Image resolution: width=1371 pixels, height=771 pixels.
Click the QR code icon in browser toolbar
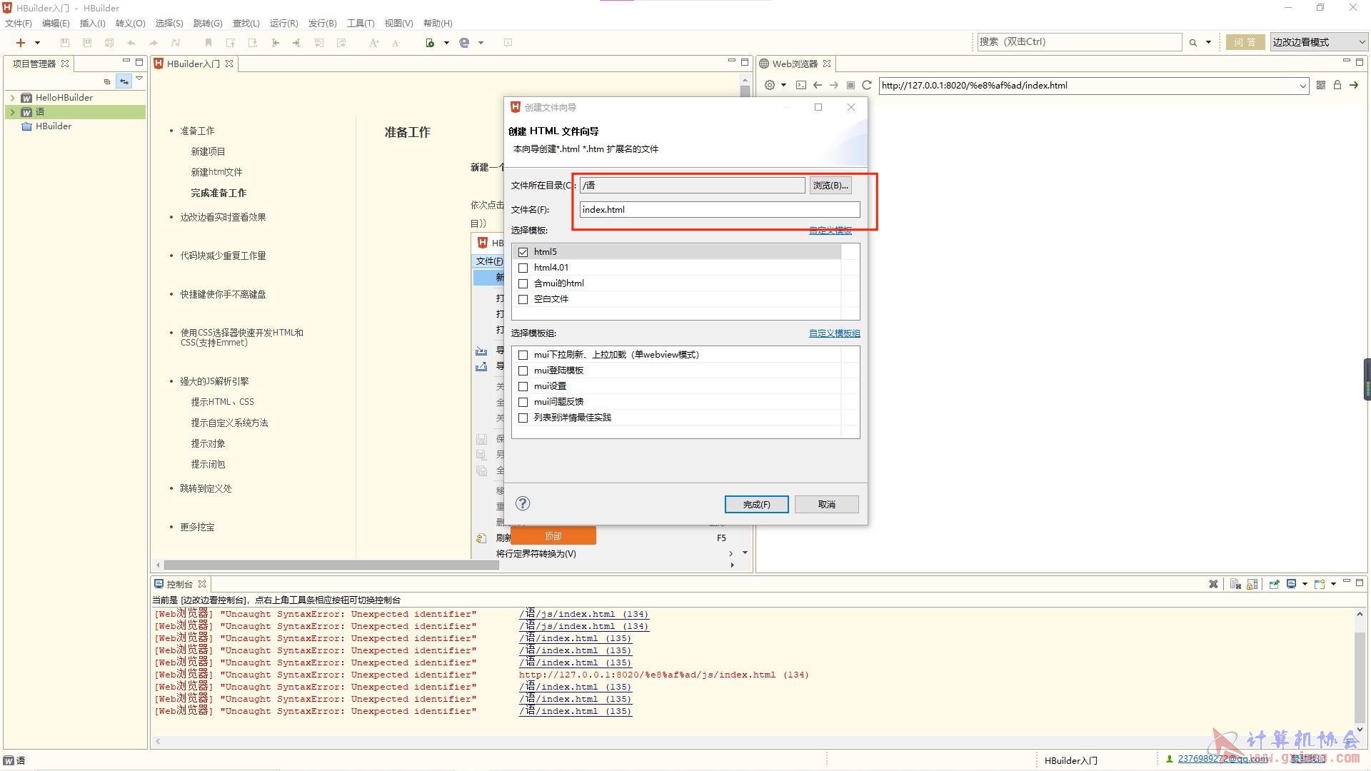1321,85
